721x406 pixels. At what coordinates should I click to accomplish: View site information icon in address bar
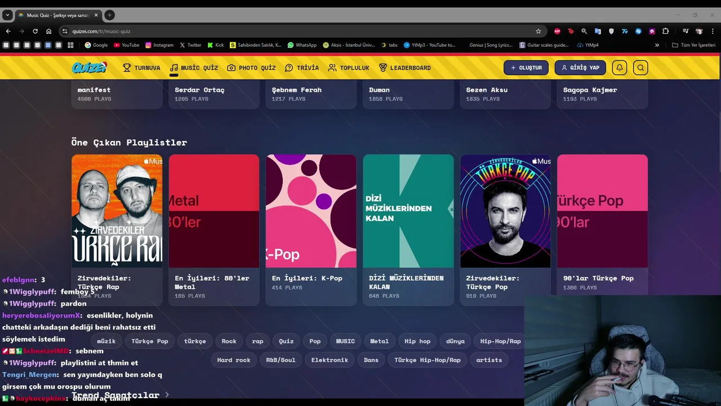click(x=65, y=31)
